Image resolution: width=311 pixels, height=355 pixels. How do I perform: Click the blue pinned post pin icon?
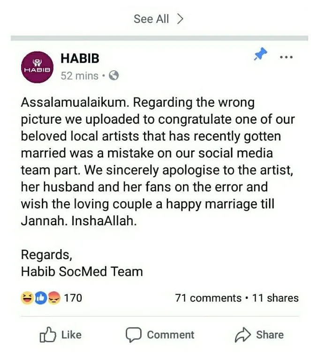(260, 54)
